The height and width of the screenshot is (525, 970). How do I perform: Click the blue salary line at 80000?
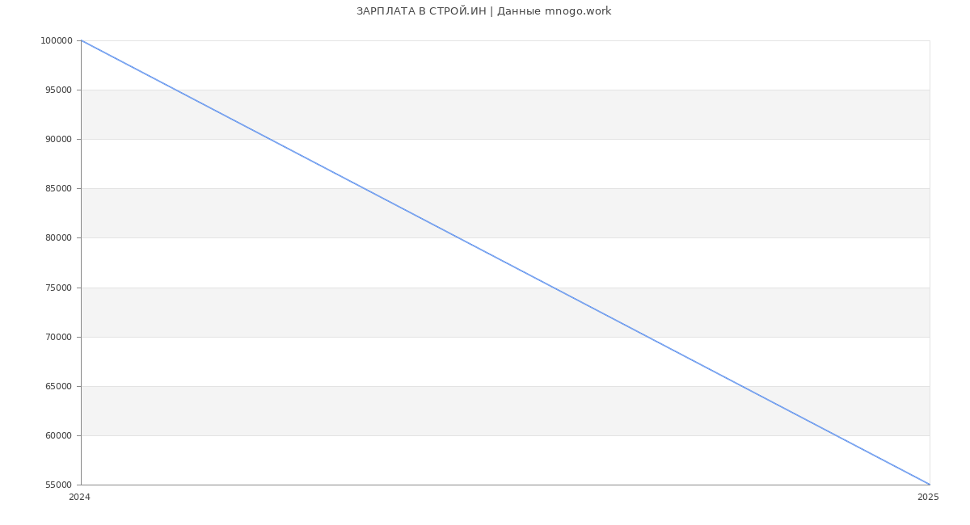pos(458,237)
